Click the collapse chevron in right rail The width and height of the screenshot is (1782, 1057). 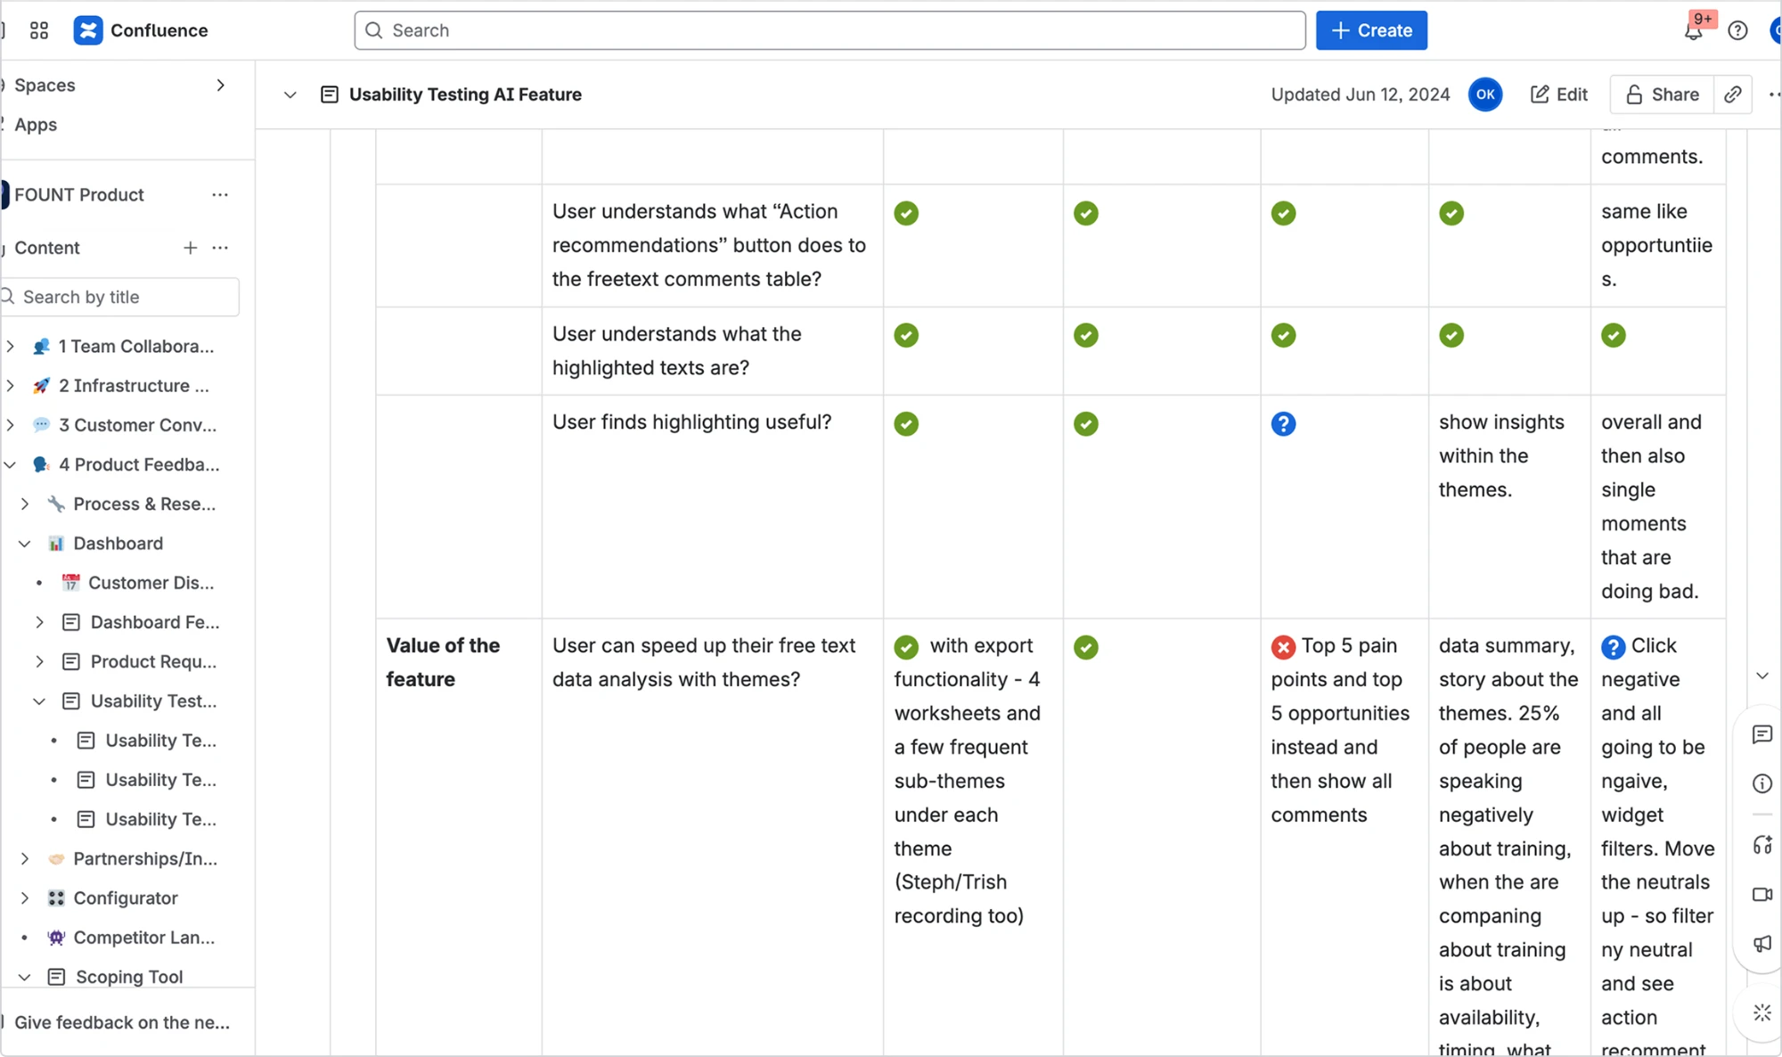1762,676
